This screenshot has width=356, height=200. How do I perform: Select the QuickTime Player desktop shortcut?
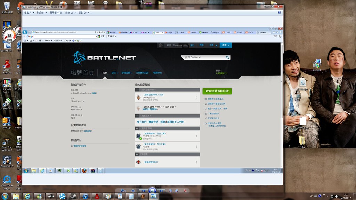click(7, 183)
